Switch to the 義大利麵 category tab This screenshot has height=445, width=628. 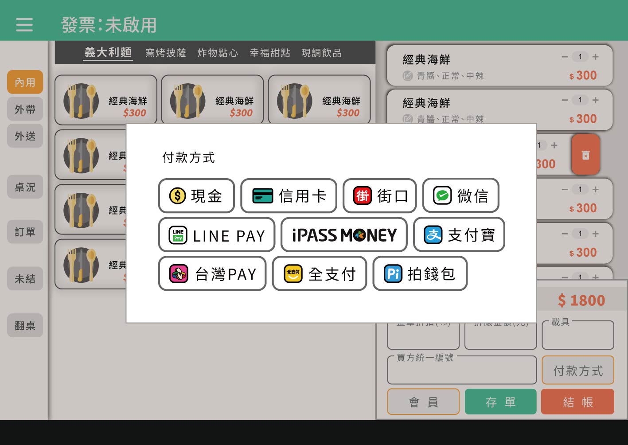pos(108,53)
